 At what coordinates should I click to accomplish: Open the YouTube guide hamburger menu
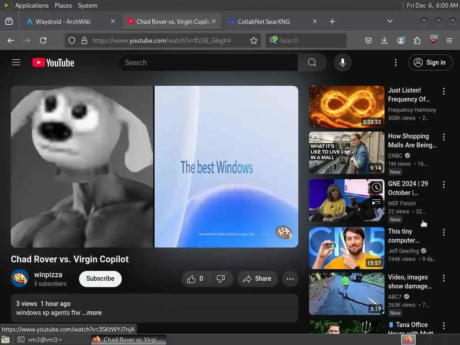pyautogui.click(x=16, y=62)
